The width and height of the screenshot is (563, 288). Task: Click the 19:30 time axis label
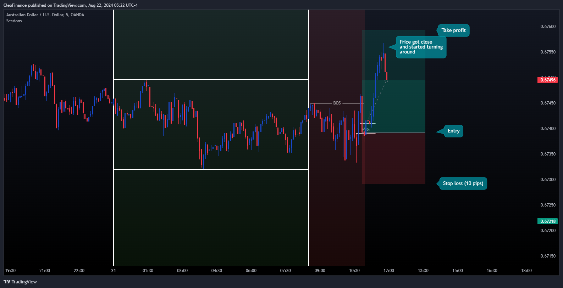click(x=10, y=271)
